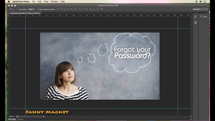Click the Distribute right edges icon

(97, 9)
